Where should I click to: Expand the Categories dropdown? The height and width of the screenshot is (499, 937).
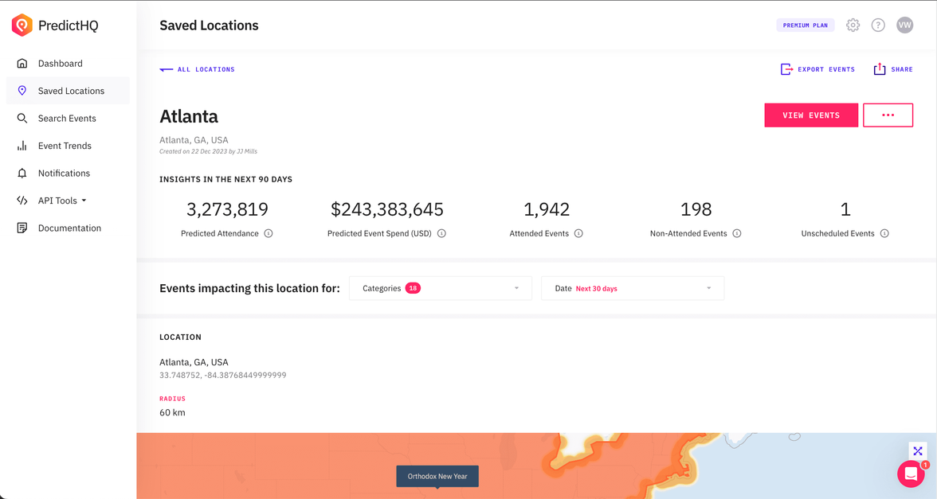pos(440,288)
